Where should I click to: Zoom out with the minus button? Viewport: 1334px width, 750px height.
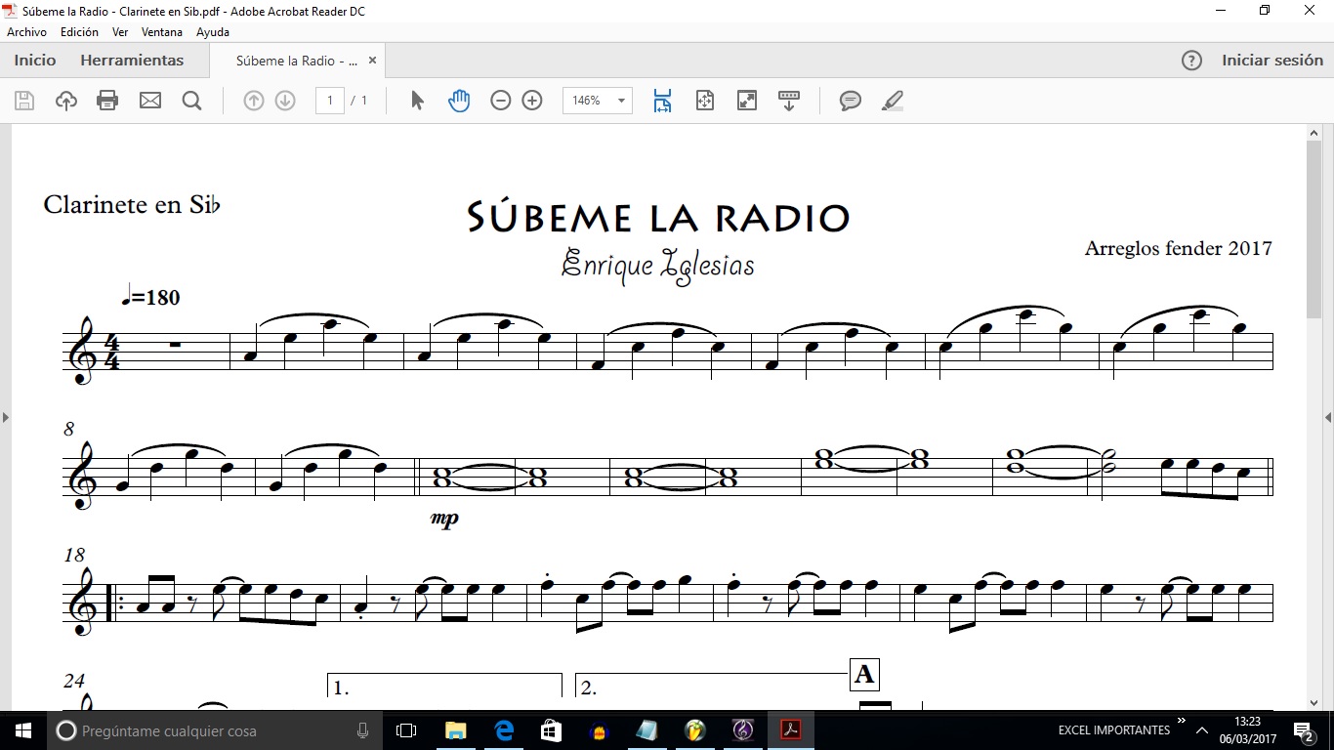(501, 101)
